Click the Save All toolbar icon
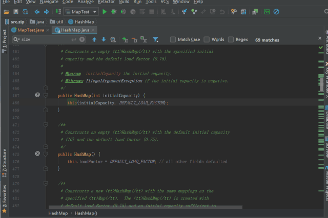This screenshot has width=328, height=218. coord(16,11)
